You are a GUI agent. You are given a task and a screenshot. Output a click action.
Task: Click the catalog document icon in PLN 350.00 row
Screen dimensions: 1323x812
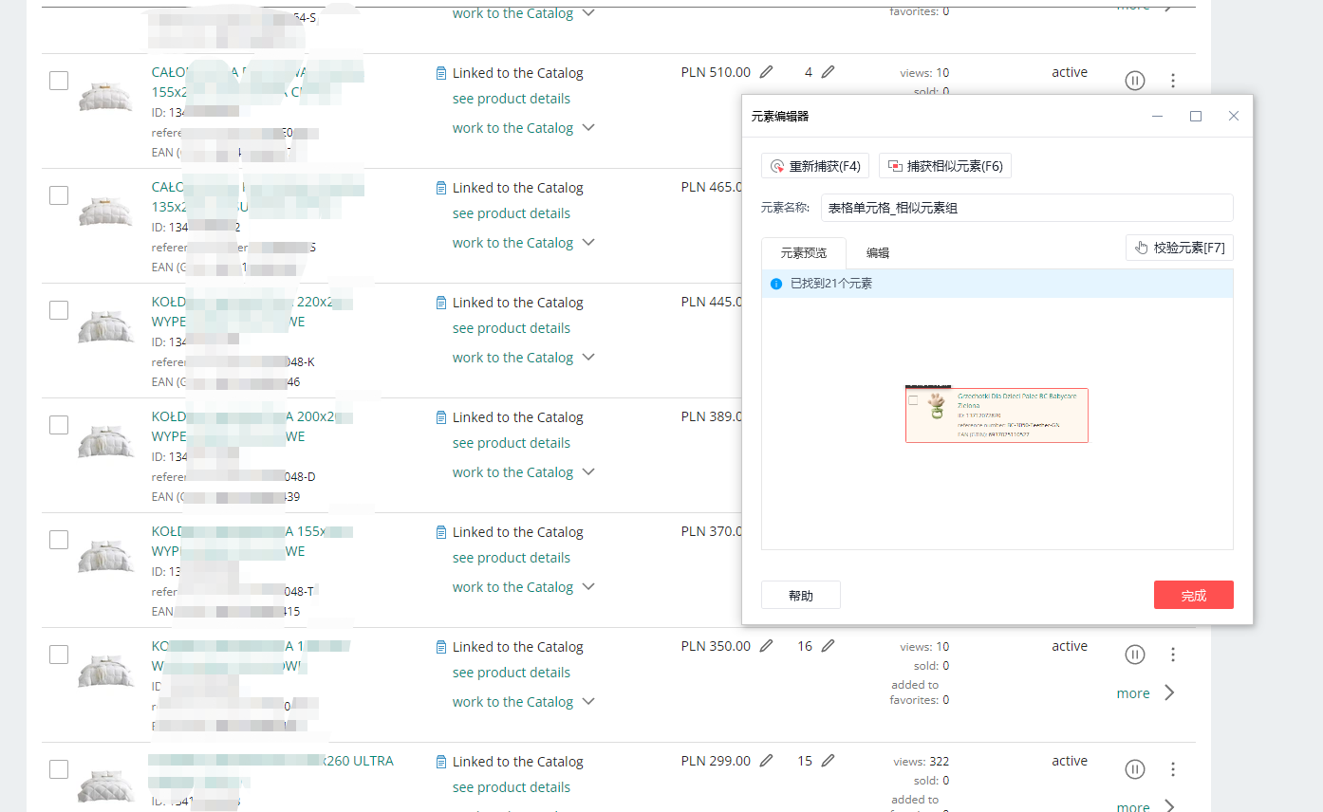pos(440,647)
